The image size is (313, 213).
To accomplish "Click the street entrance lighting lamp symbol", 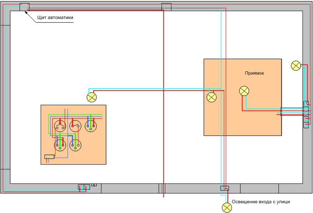I will tap(227, 207).
